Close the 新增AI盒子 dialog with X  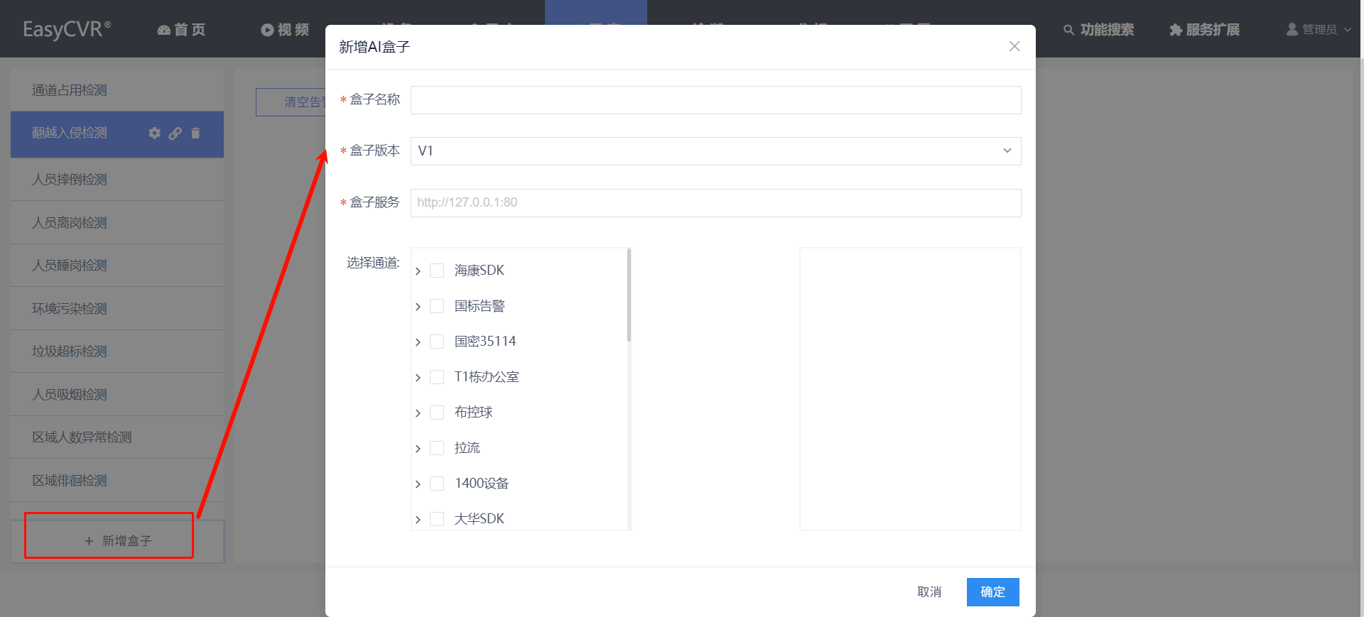click(1014, 46)
